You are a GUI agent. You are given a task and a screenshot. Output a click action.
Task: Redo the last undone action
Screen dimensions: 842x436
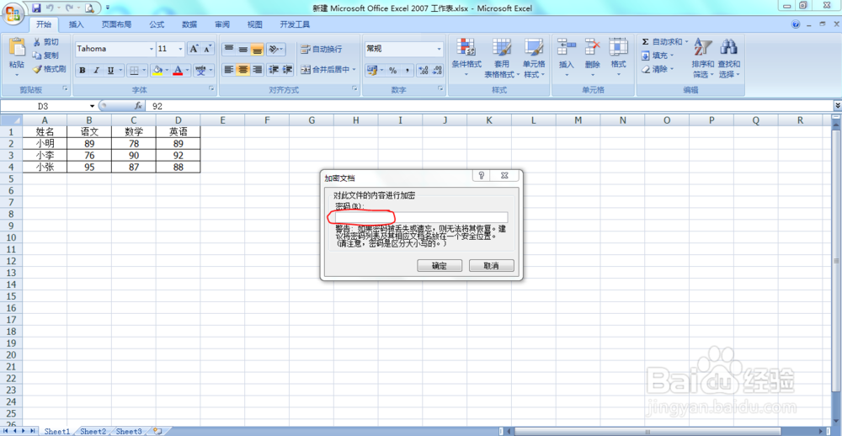tap(69, 8)
